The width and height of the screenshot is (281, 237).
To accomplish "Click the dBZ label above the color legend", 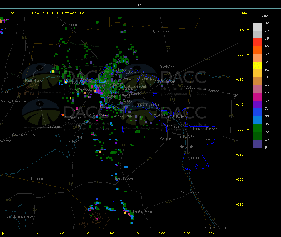I will [265, 16].
